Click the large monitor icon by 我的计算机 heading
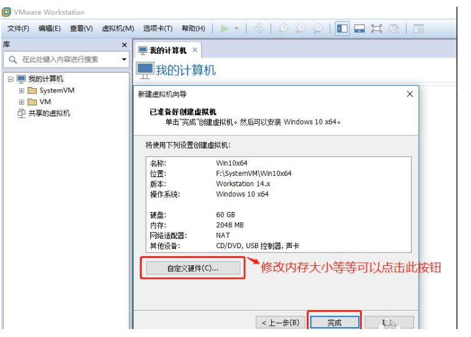The image size is (471, 337). tap(145, 70)
